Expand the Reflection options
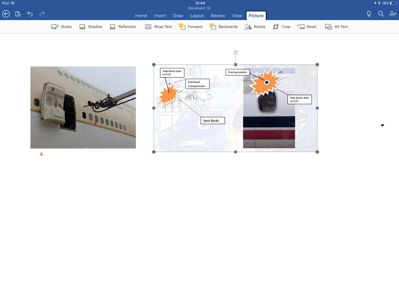 click(x=123, y=27)
